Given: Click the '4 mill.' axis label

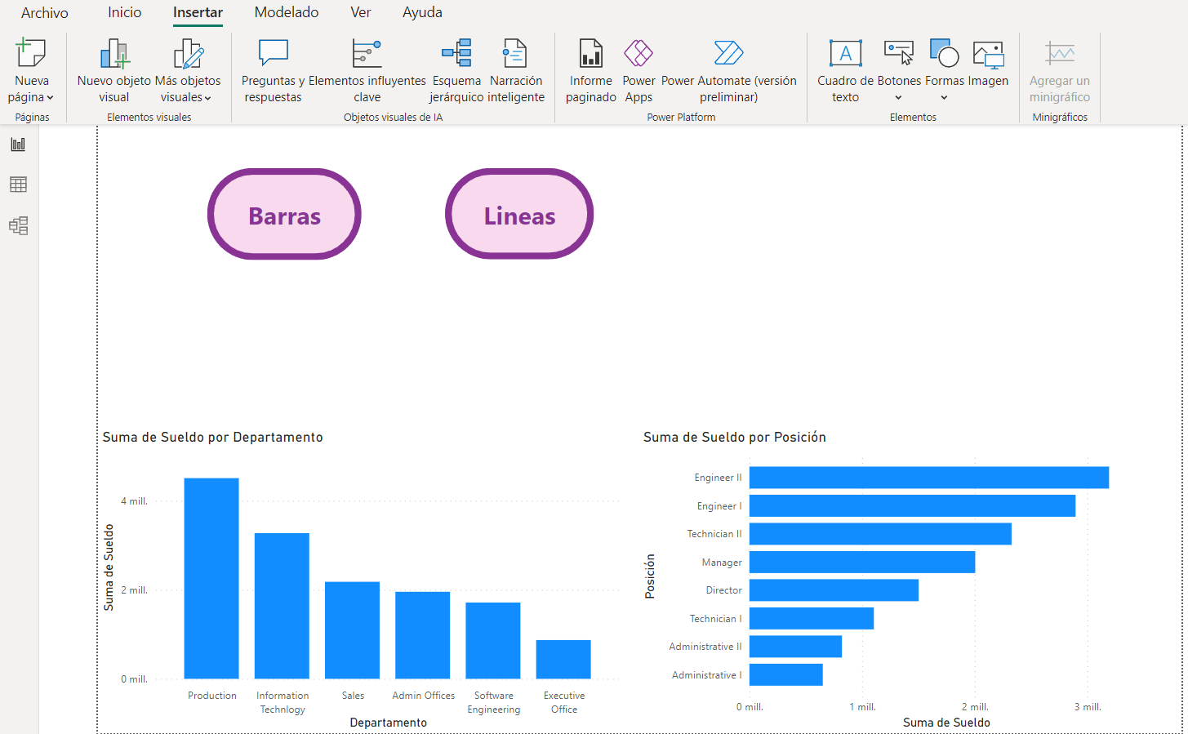Looking at the screenshot, I should pos(134,501).
